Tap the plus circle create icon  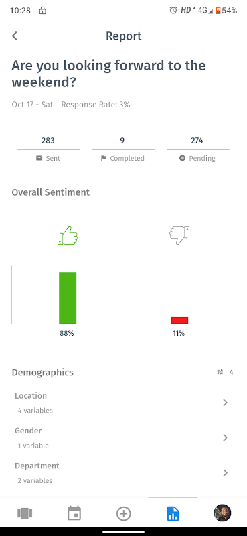123,513
